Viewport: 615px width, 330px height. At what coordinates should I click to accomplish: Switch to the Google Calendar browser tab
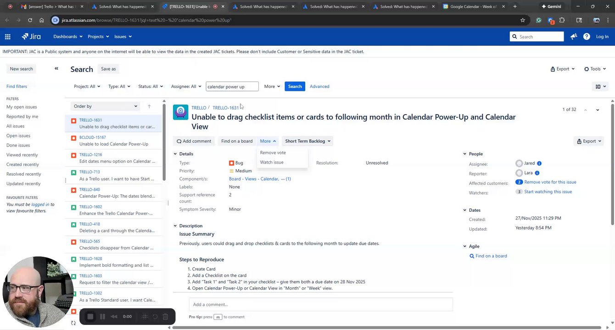[x=473, y=6]
